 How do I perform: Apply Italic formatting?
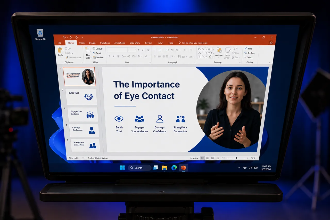coord(114,56)
